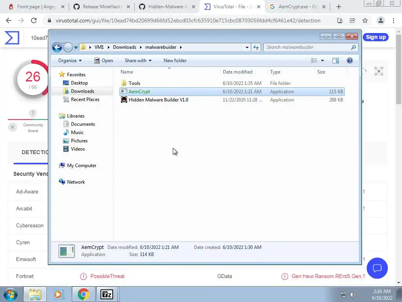Select Downloads in navigation pane

tap(82, 91)
